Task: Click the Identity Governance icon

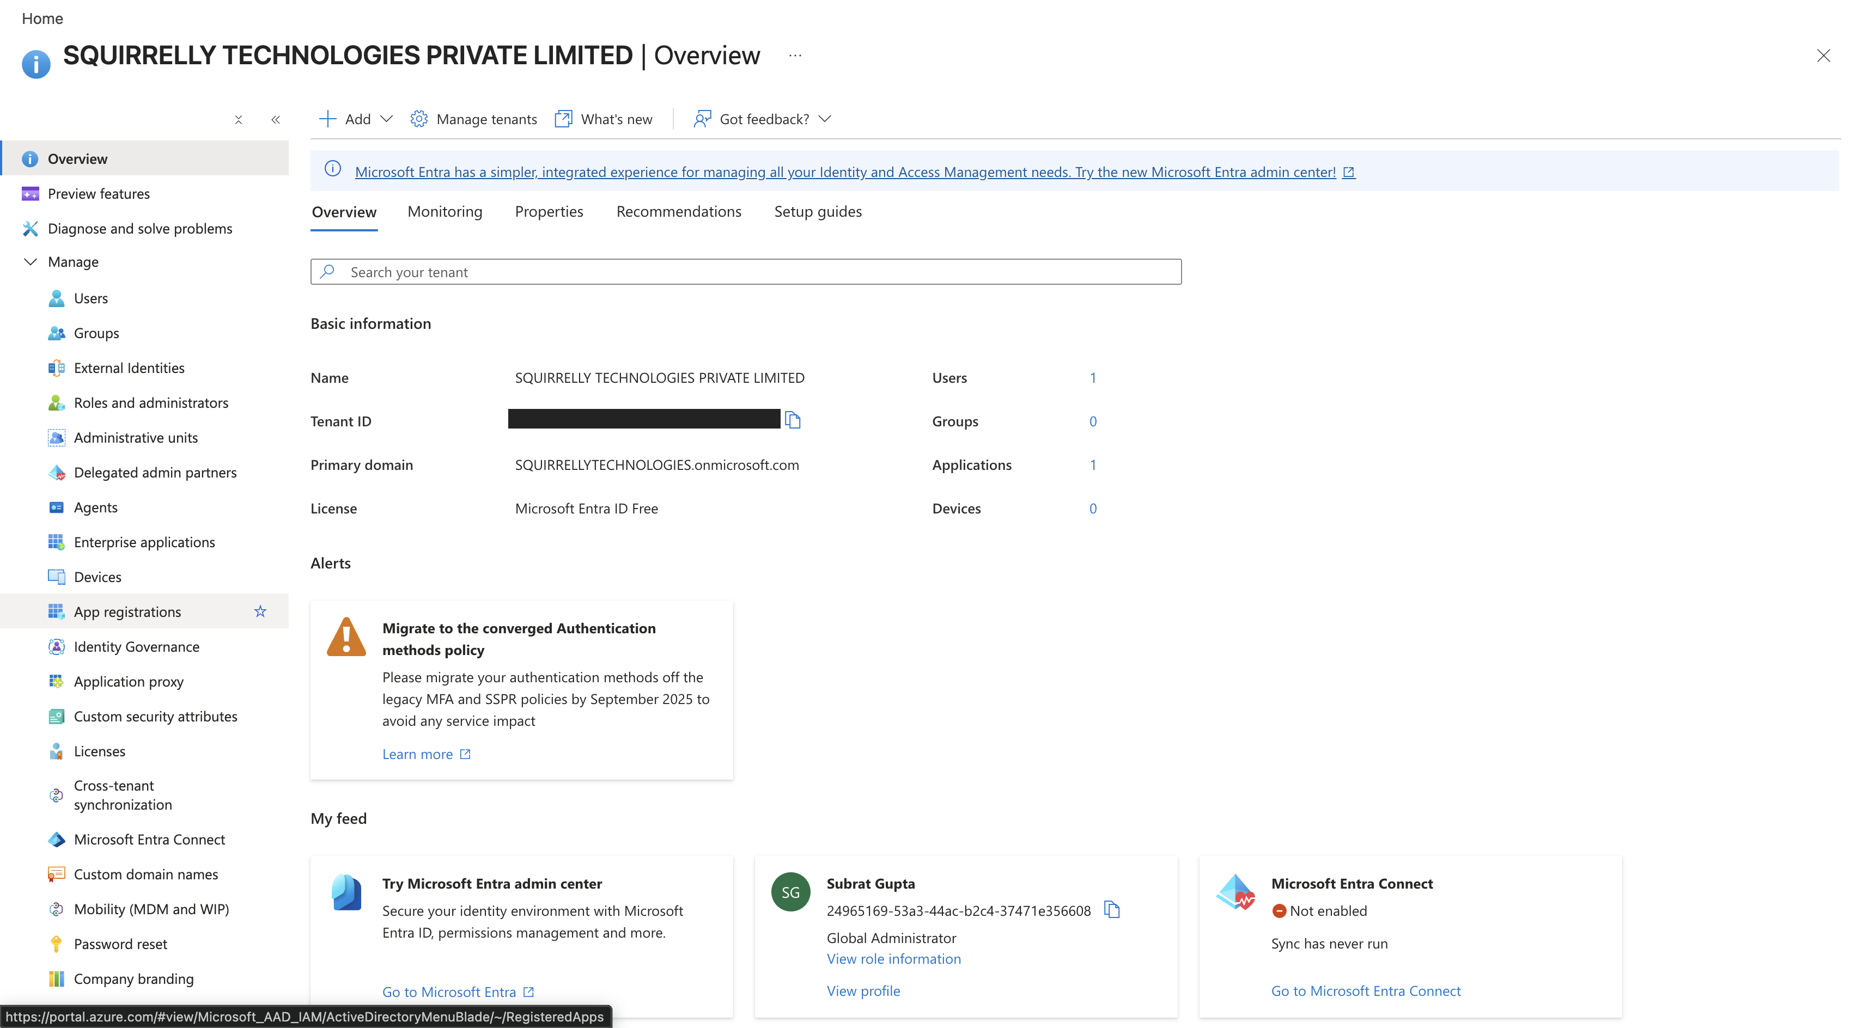Action: (x=57, y=646)
